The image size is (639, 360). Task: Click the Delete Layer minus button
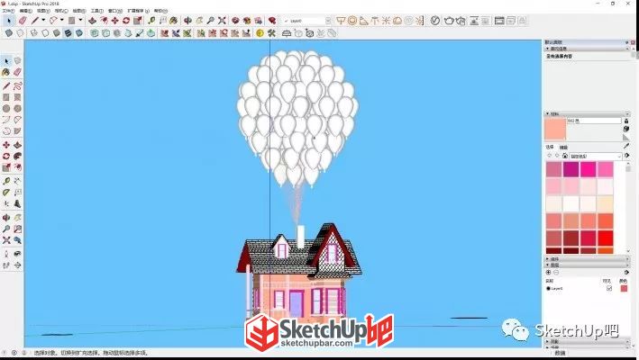pyautogui.click(x=556, y=273)
